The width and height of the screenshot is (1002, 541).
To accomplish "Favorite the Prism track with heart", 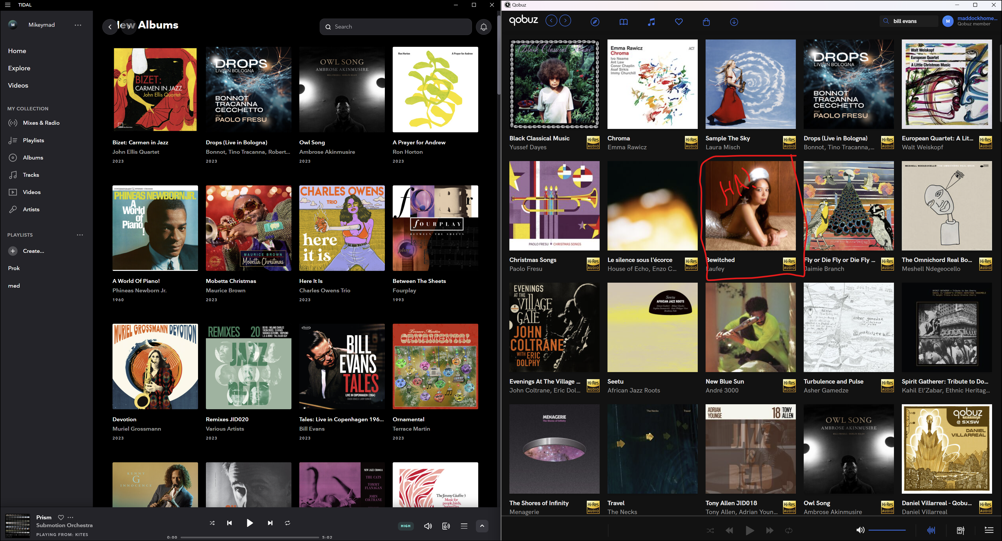I will coord(61,517).
